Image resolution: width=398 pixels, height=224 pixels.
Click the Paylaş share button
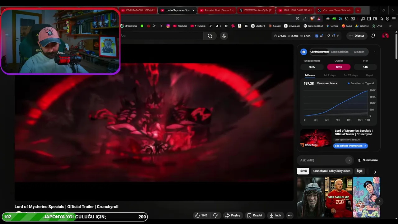pos(233,215)
